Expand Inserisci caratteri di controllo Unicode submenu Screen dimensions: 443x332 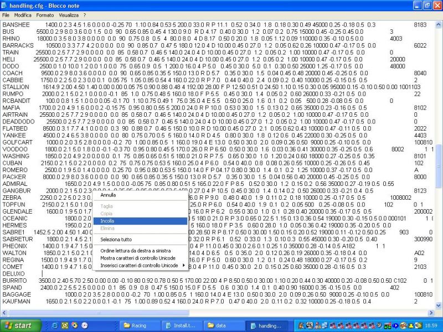pyautogui.click(x=140, y=266)
